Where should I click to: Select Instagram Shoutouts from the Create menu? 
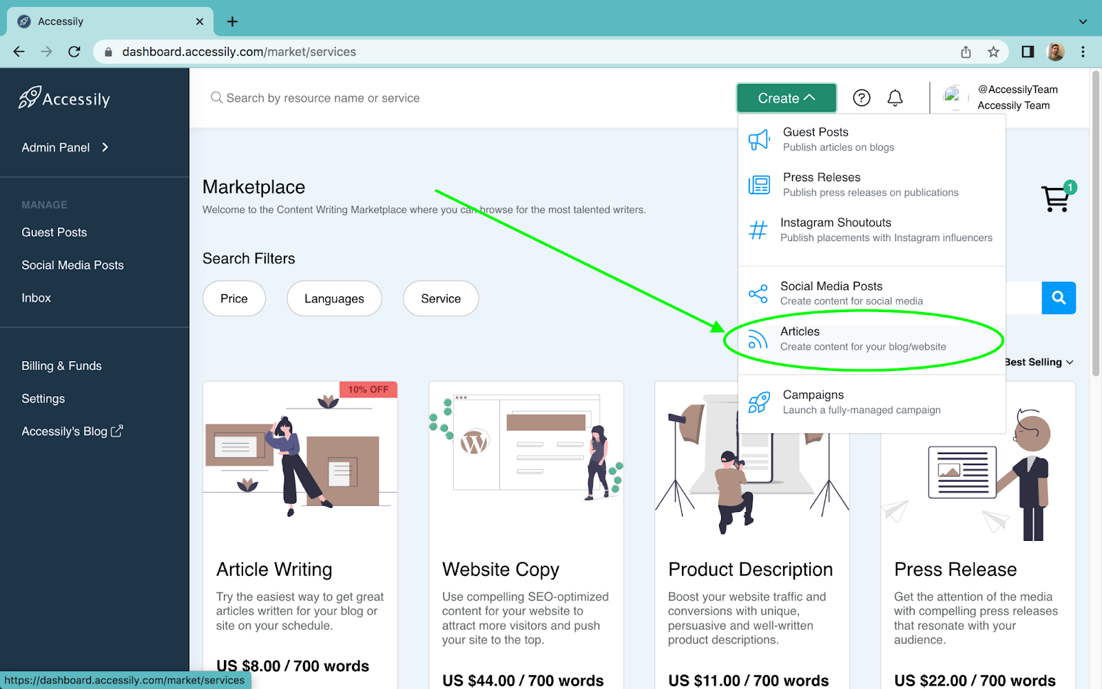pyautogui.click(x=872, y=230)
